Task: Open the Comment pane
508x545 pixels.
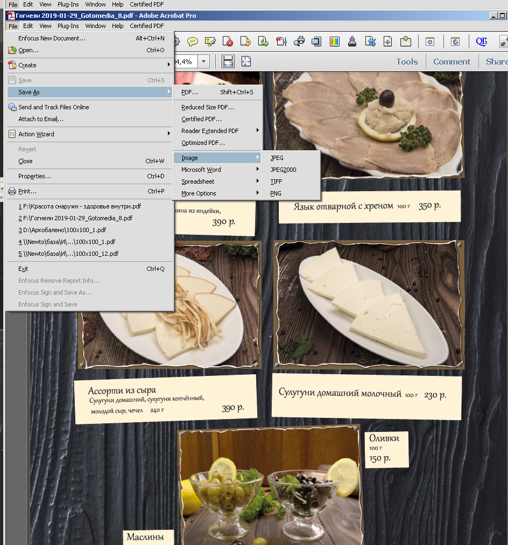Action: tap(451, 61)
